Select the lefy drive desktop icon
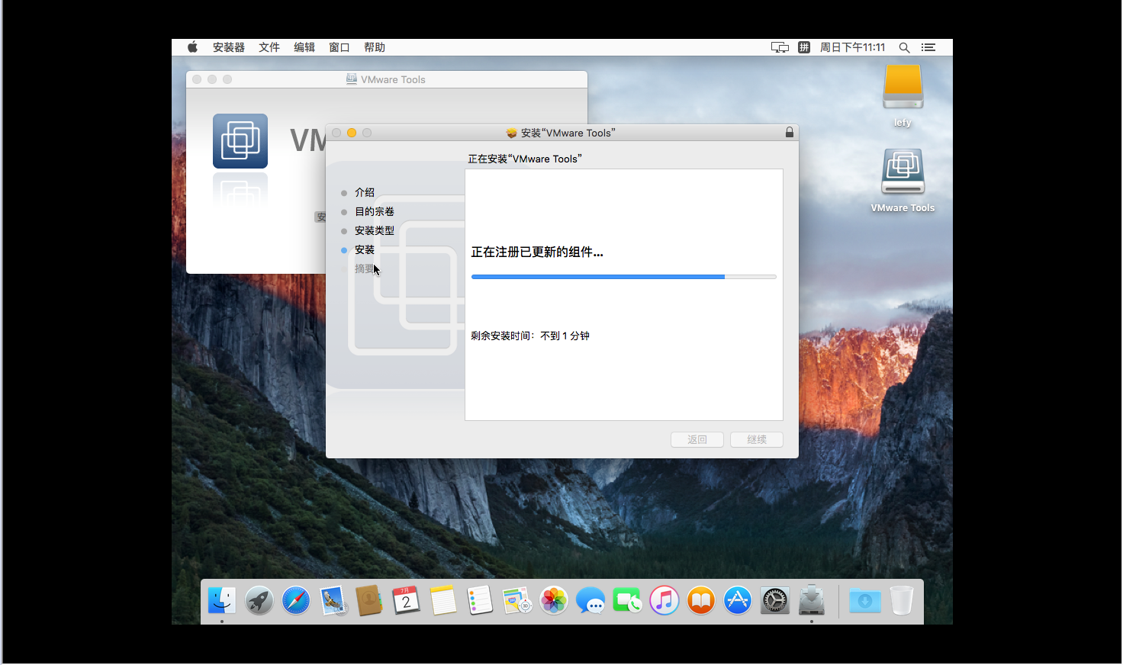1123x665 pixels. pos(903,87)
